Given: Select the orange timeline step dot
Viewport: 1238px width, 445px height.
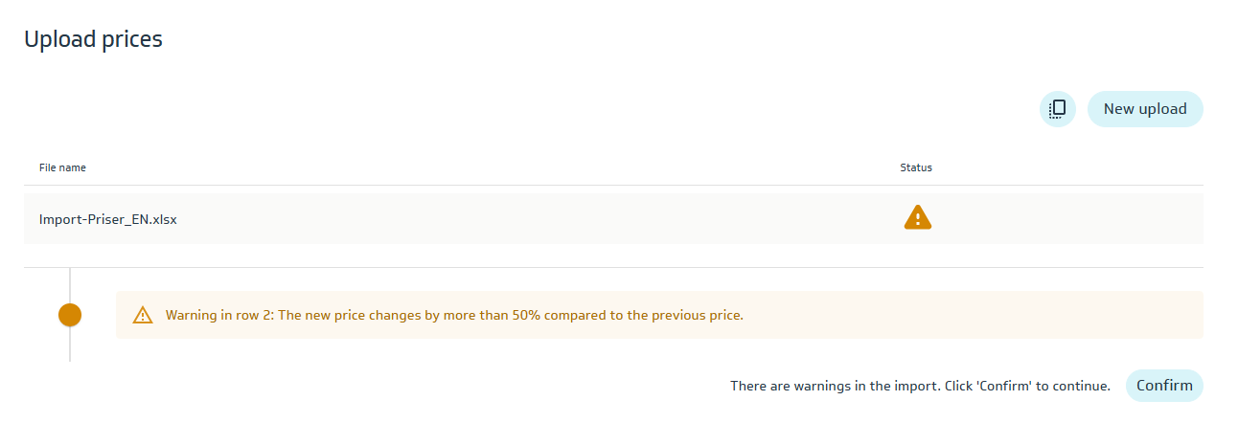Looking at the screenshot, I should point(70,315).
